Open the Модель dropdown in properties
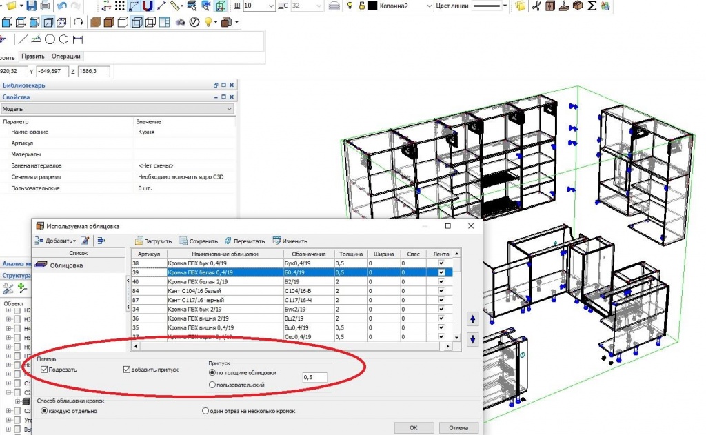Image resolution: width=706 pixels, height=435 pixels. coord(229,109)
